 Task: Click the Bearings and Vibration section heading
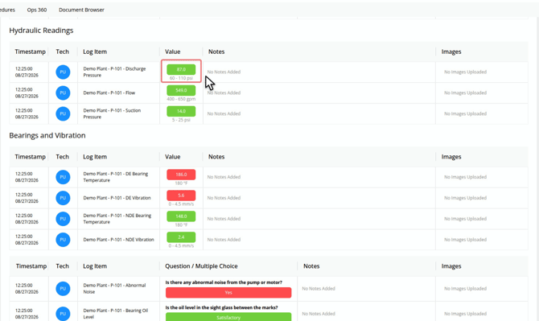pyautogui.click(x=47, y=135)
